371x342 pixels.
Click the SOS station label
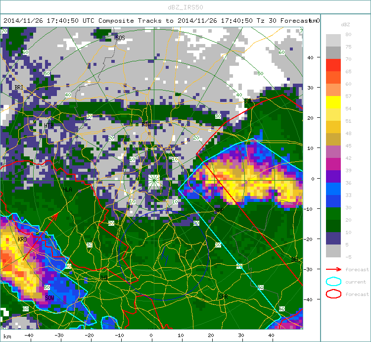click(120, 38)
